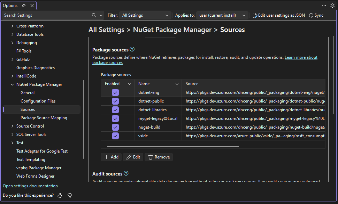
Task: Open the Learn more about package sources link
Action: pyautogui.click(x=301, y=57)
